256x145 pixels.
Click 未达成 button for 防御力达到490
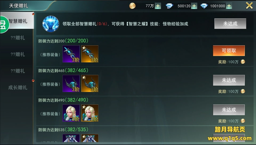(229, 110)
